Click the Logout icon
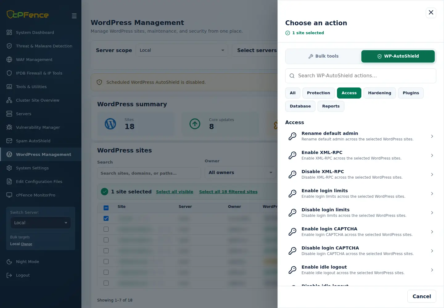The width and height of the screenshot is (444, 308). point(9,275)
